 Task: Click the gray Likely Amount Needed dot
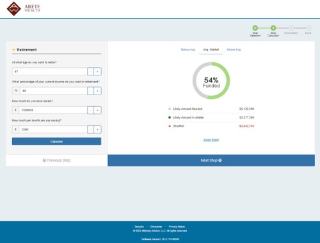(x=170, y=109)
